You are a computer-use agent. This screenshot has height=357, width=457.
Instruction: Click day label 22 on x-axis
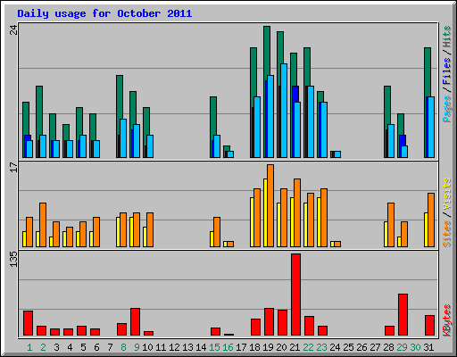(x=308, y=347)
